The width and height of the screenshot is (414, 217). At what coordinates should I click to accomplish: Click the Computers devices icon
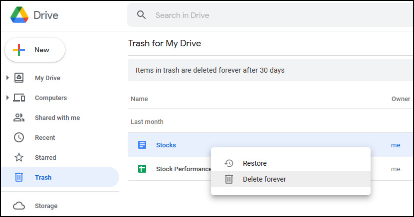[x=19, y=98]
